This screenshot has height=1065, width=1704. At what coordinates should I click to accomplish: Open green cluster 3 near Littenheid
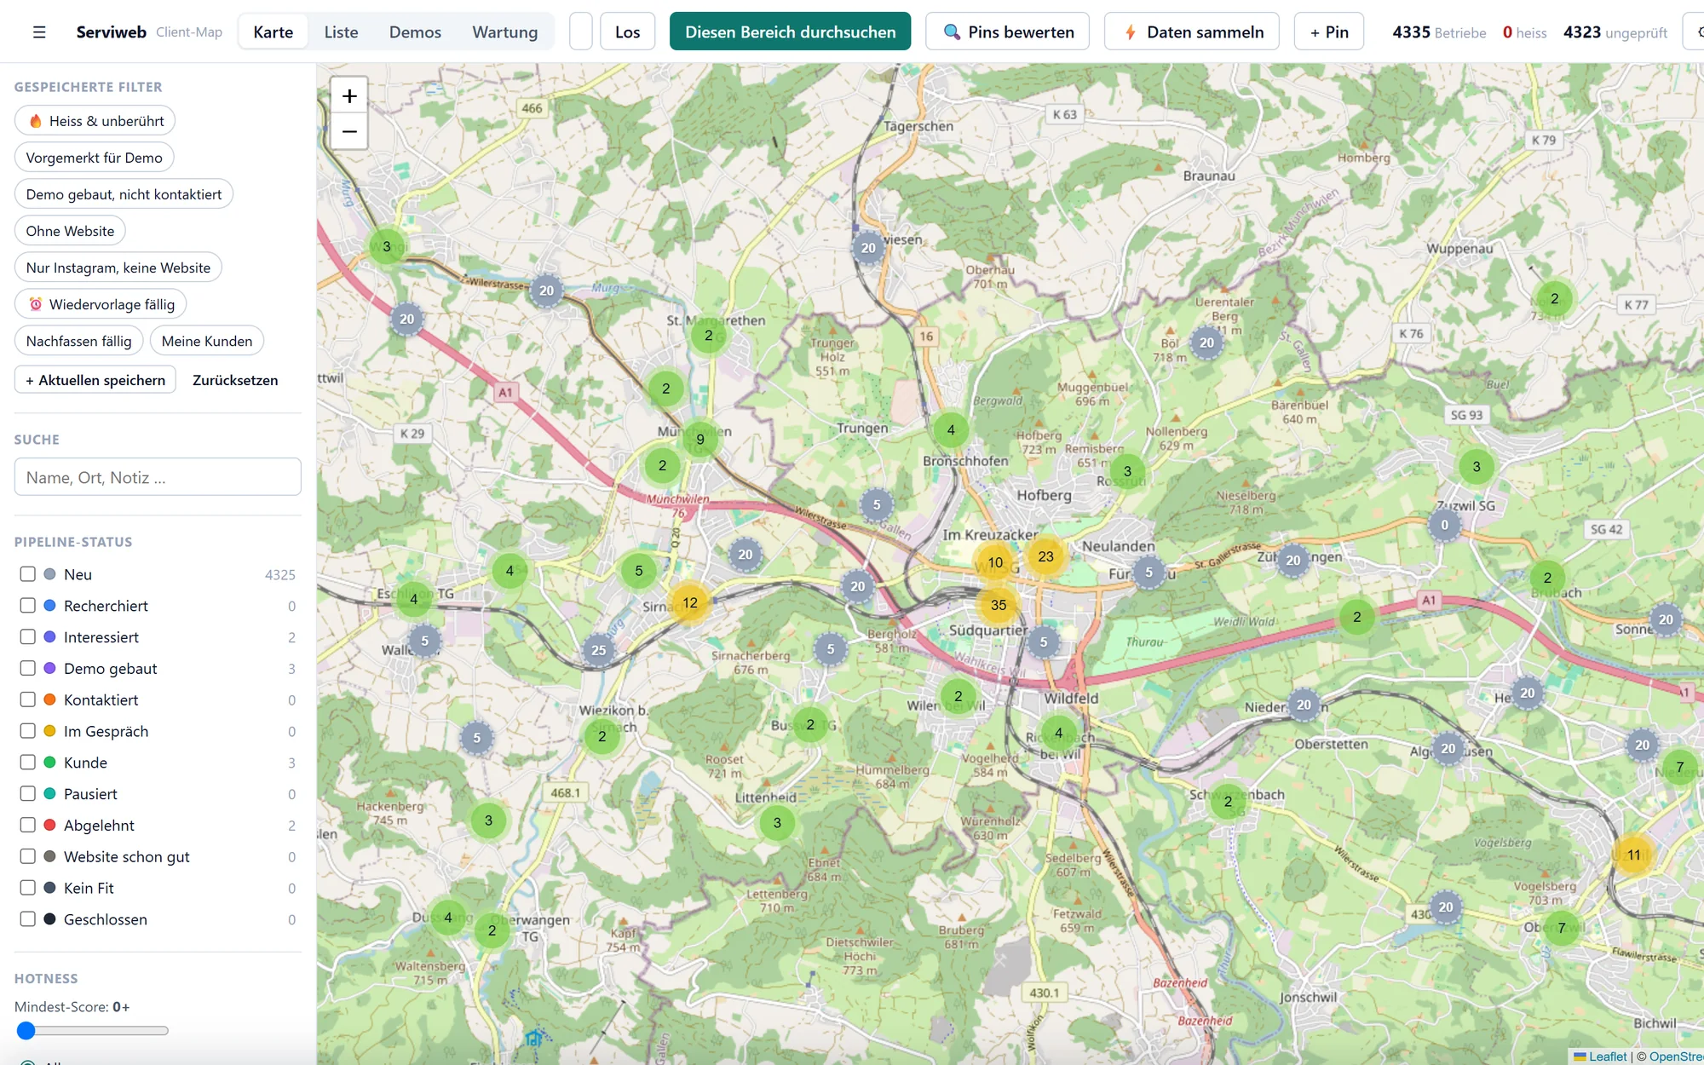pos(777,823)
